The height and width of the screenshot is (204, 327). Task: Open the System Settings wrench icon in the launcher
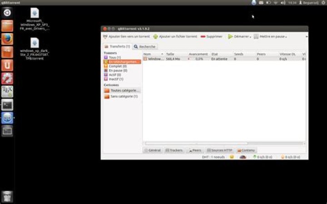coord(7,78)
